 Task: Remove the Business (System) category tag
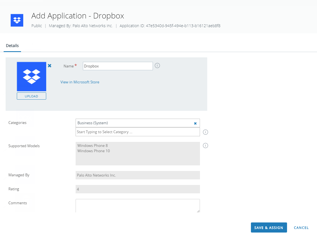click(195, 123)
